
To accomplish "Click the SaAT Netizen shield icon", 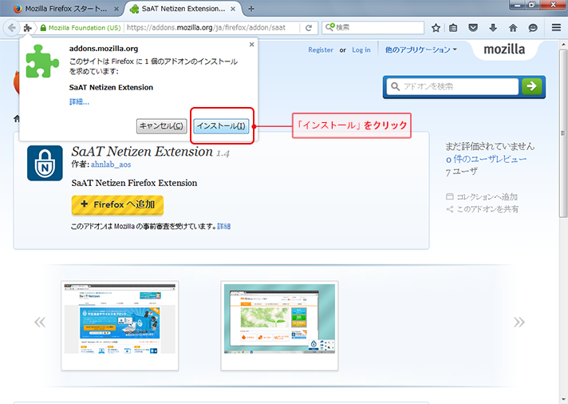I will click(x=45, y=163).
